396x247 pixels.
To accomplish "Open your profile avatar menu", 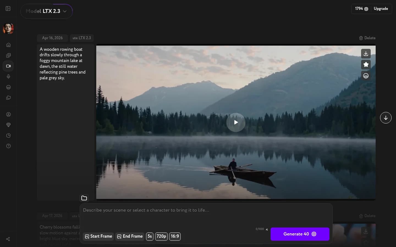I will (x=8, y=29).
